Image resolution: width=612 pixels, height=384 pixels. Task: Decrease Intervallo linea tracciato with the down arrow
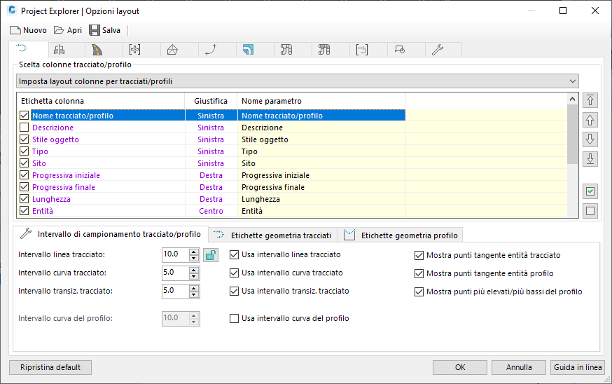point(193,258)
